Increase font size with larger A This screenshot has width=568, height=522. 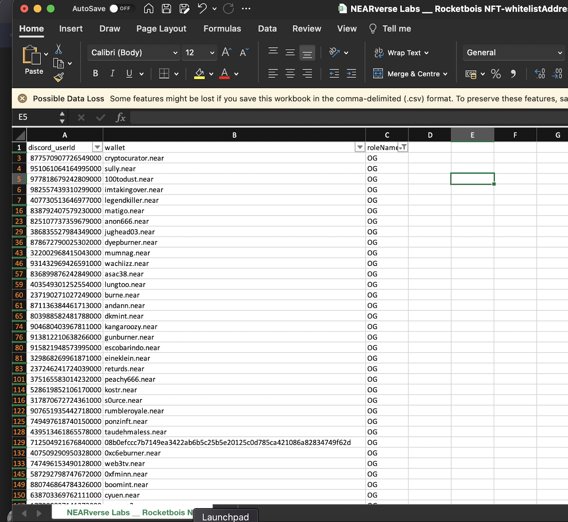(226, 52)
